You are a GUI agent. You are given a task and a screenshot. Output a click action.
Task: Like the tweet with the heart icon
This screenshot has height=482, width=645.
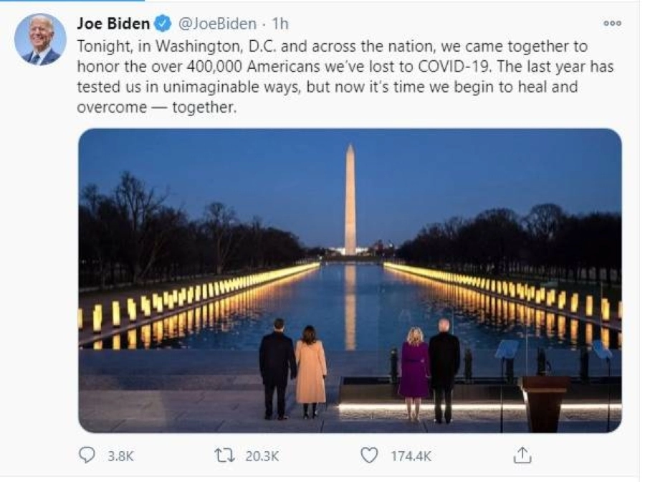[x=369, y=455]
